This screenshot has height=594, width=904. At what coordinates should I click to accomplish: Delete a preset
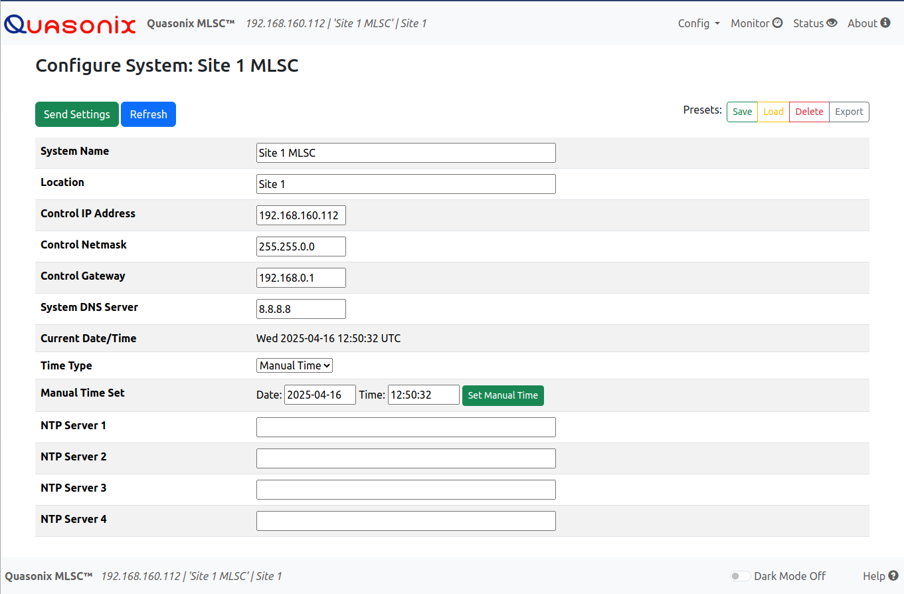coord(809,112)
